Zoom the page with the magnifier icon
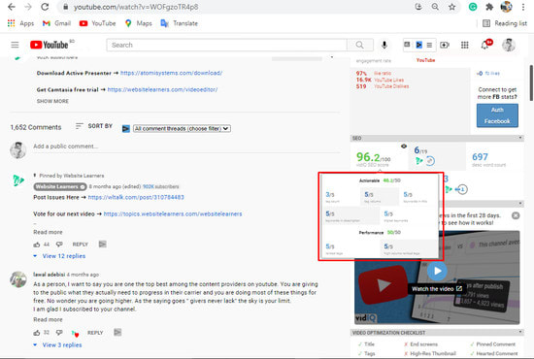The width and height of the screenshot is (534, 359). point(435,7)
